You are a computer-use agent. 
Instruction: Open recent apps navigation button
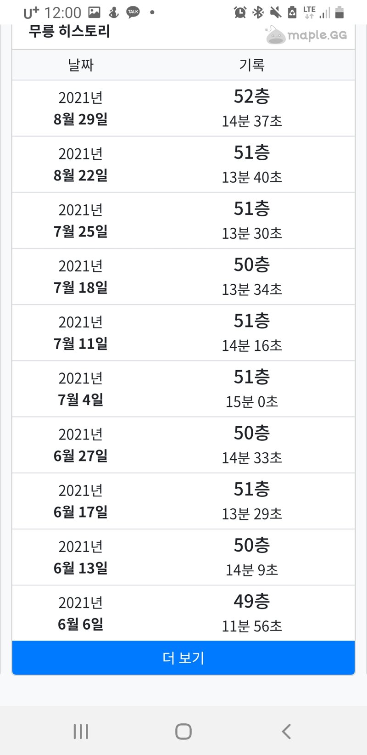pyautogui.click(x=81, y=731)
